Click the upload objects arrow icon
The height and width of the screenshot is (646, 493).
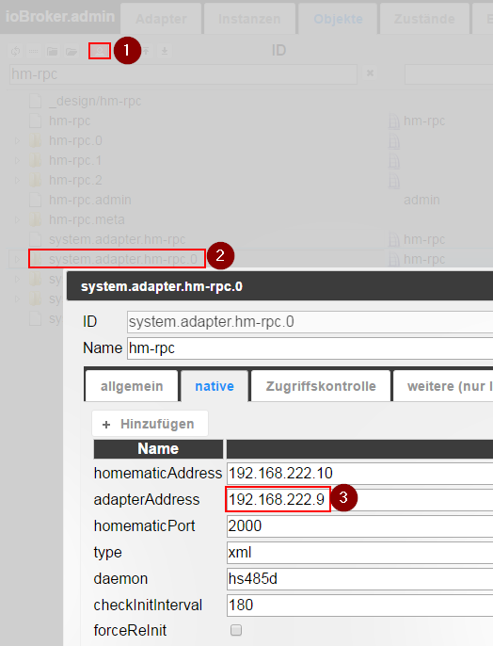click(146, 51)
